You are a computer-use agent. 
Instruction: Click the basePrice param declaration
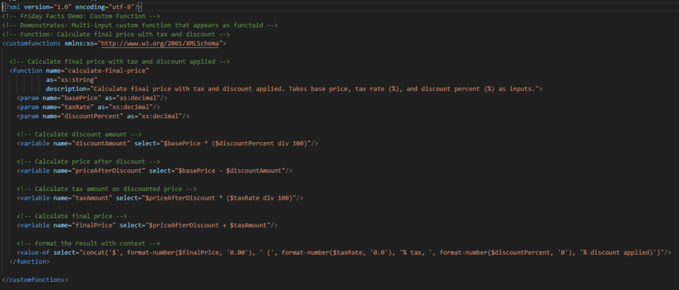tap(93, 98)
